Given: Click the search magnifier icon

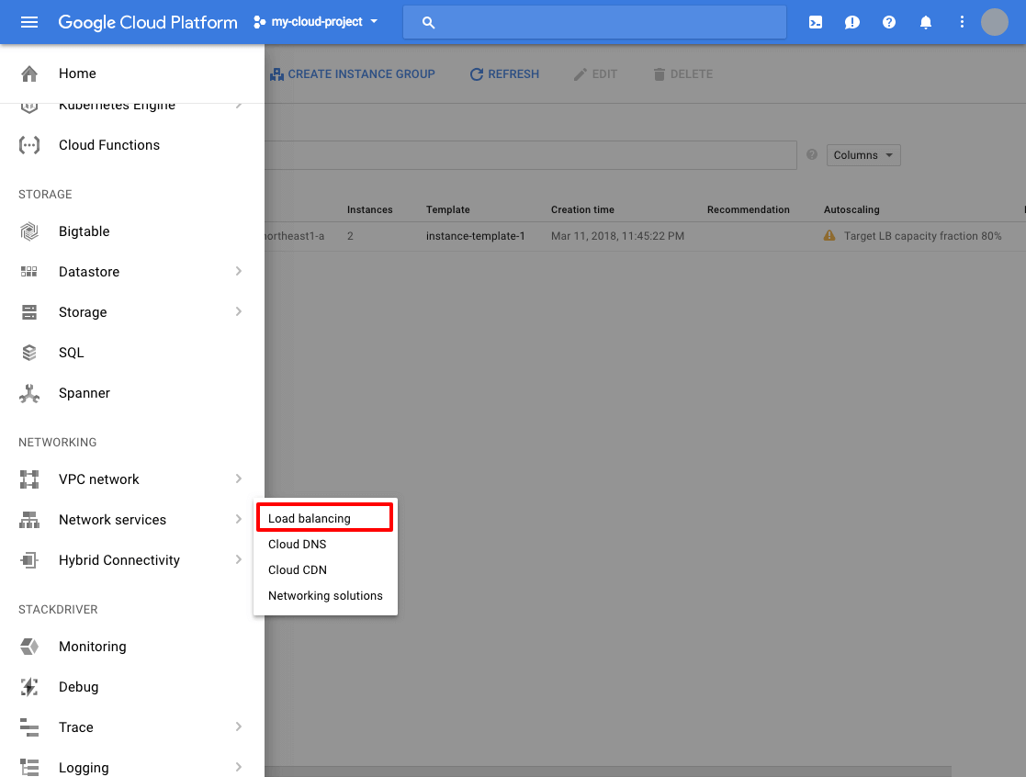Looking at the screenshot, I should pos(429,22).
